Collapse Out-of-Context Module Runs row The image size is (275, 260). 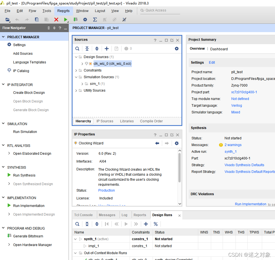click(75, 253)
